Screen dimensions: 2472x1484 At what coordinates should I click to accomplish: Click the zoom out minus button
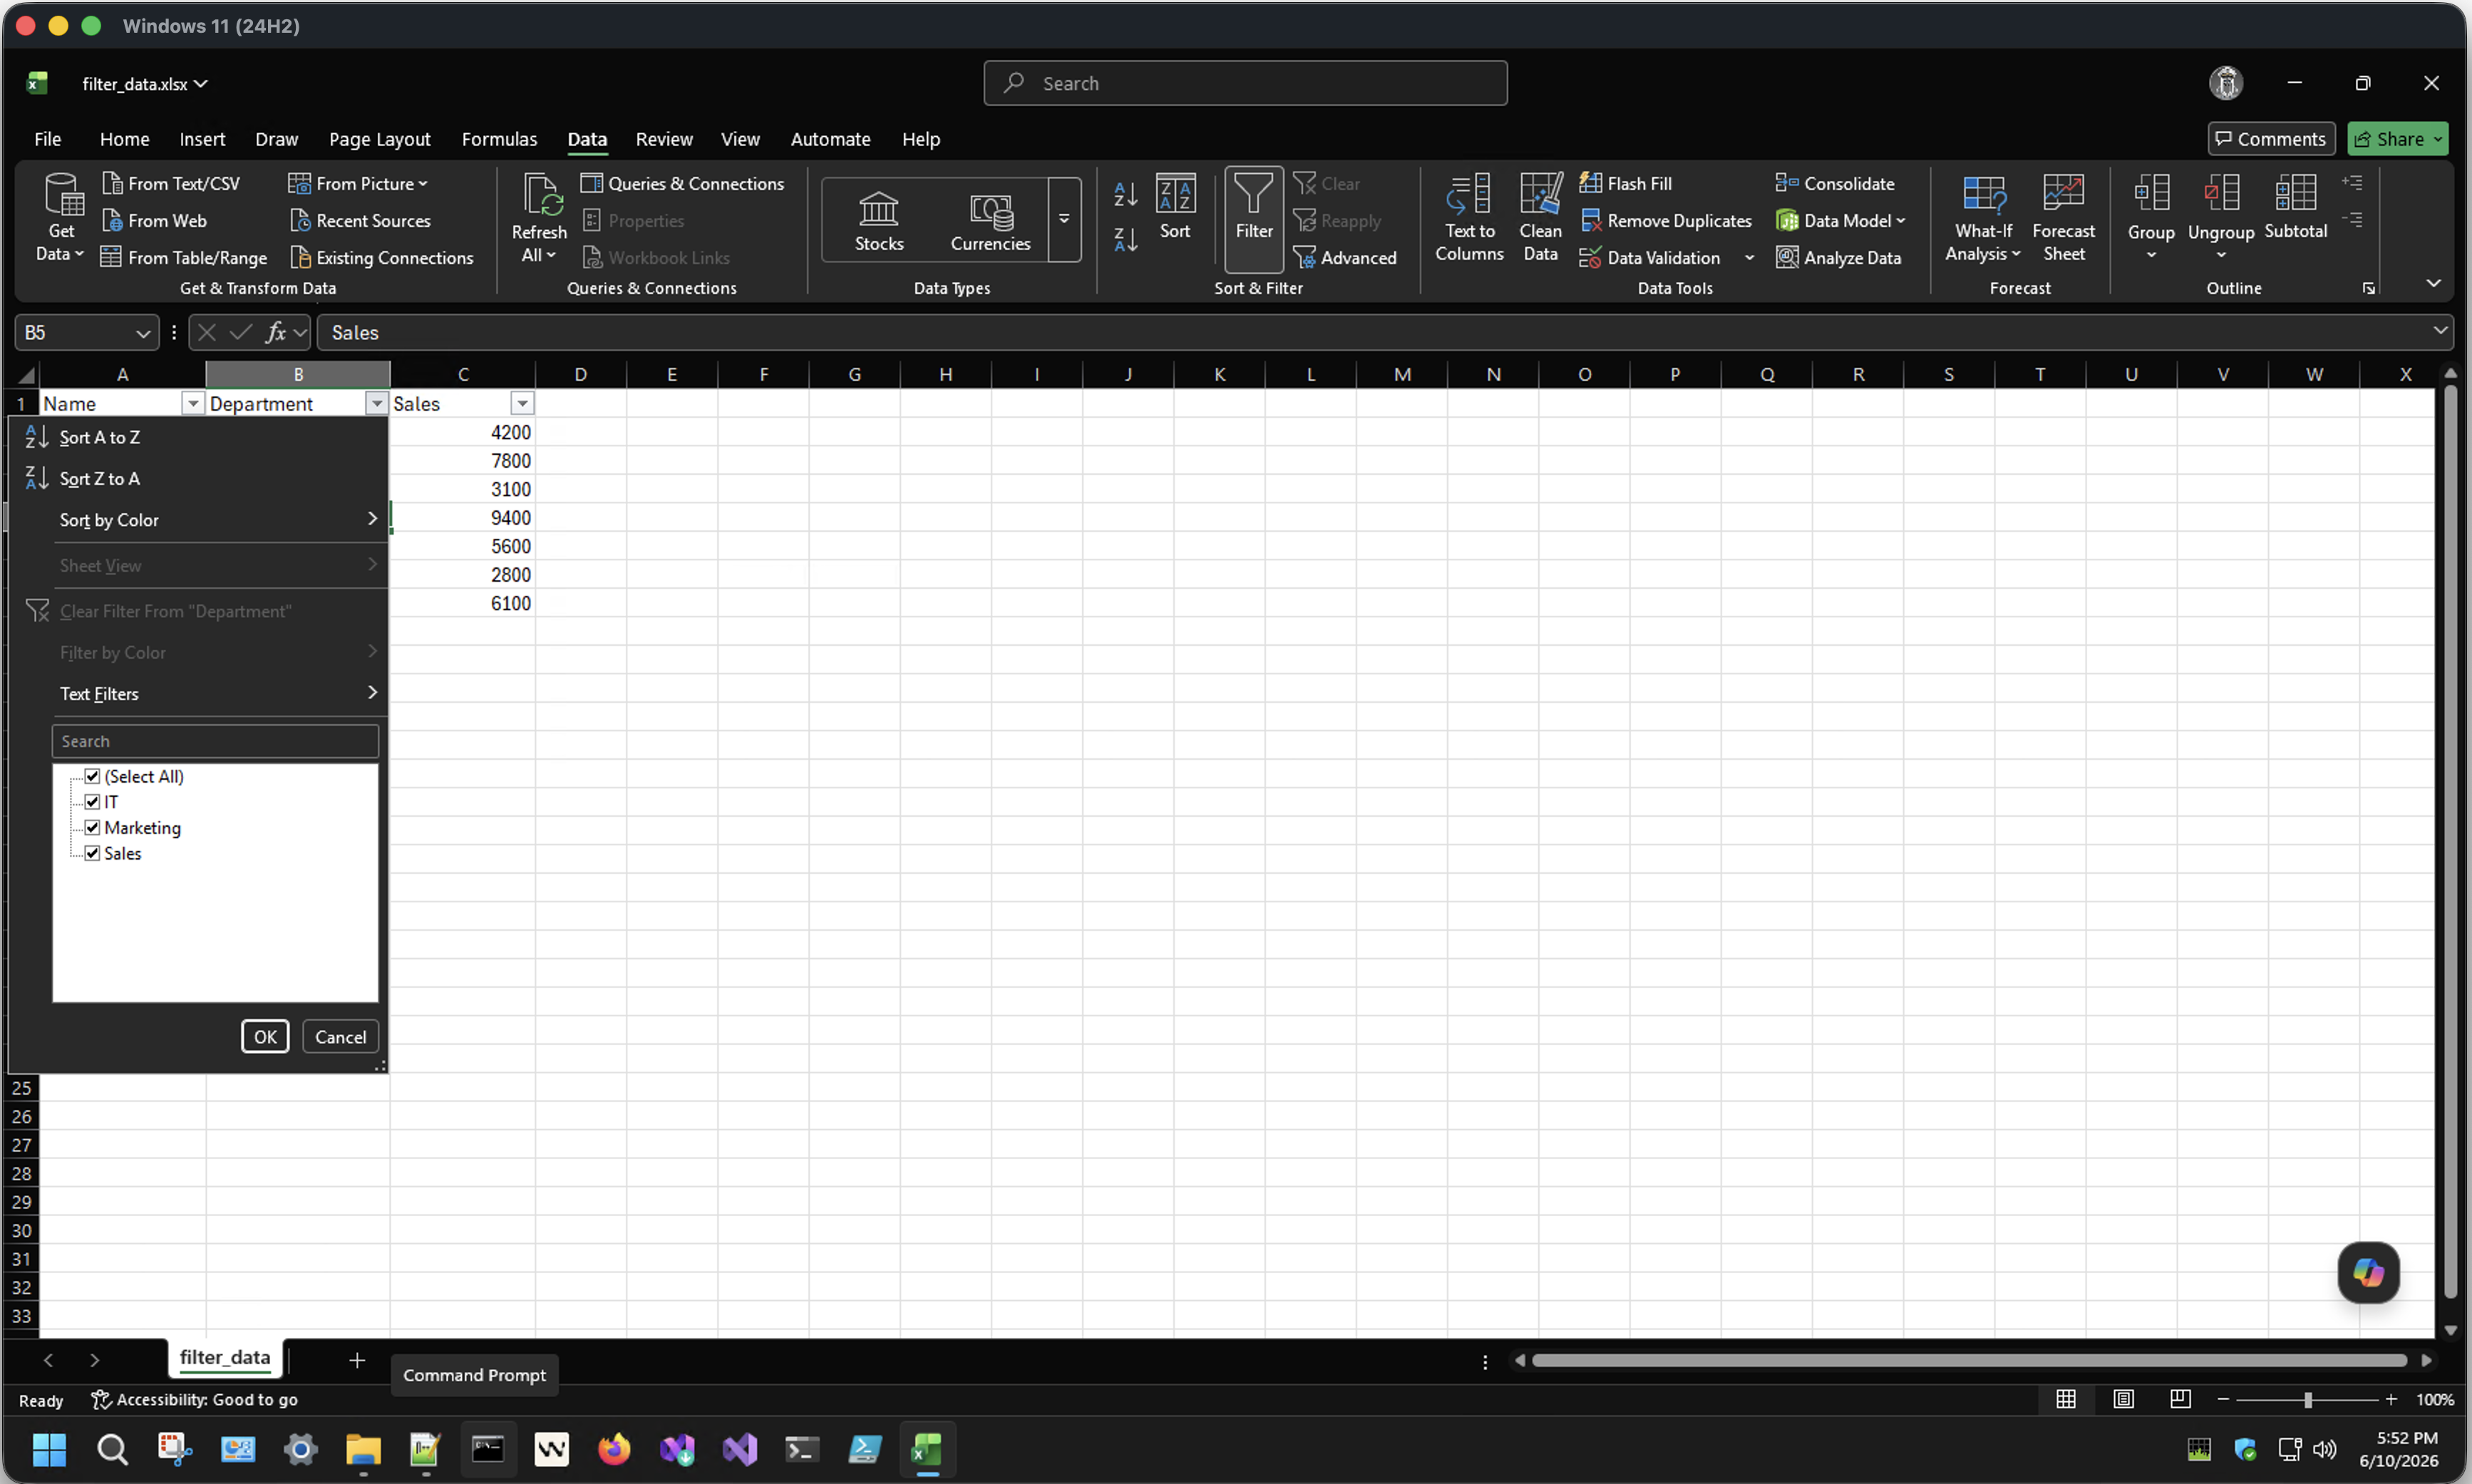point(2223,1399)
